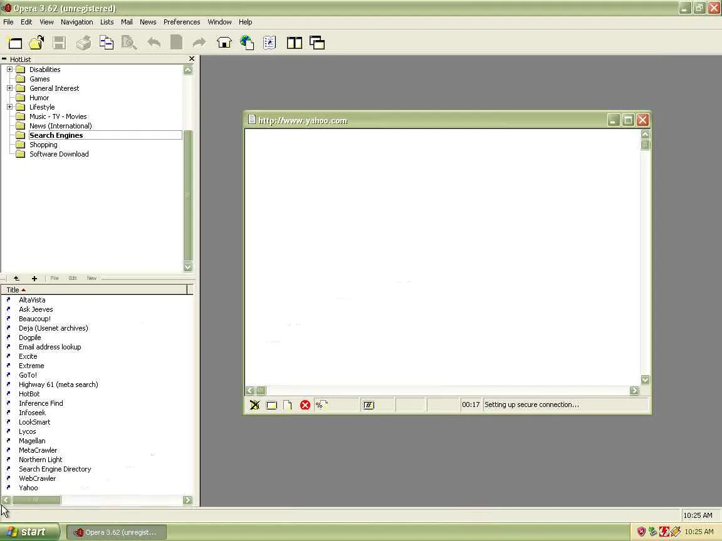Click the Find in page icon
Screen dimensions: 722x541
(x=129, y=43)
